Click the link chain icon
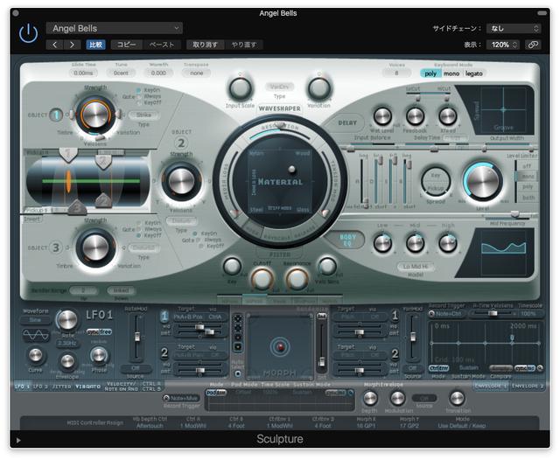 point(532,45)
